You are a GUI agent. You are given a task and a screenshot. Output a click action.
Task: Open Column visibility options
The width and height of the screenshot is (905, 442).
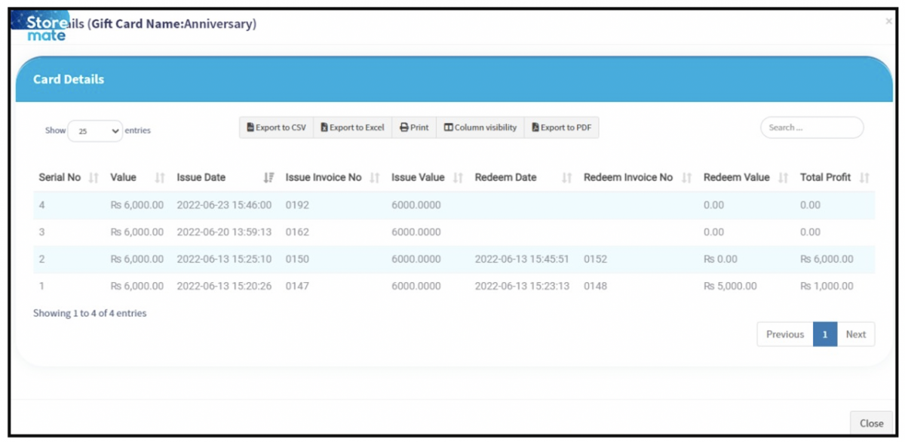pos(480,127)
